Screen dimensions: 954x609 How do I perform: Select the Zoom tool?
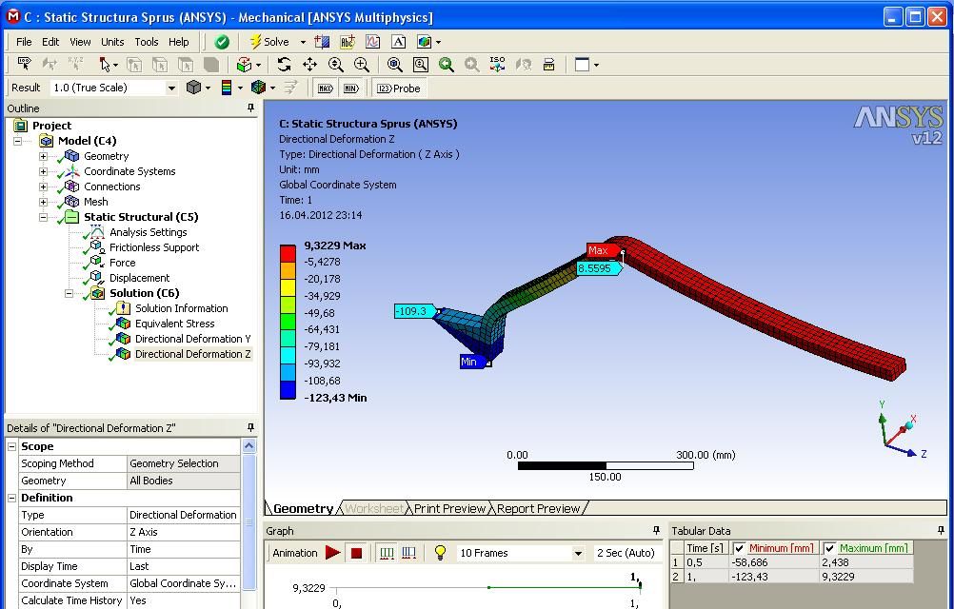point(335,65)
